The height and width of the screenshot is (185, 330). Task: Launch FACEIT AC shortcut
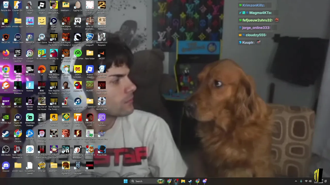tap(6, 39)
